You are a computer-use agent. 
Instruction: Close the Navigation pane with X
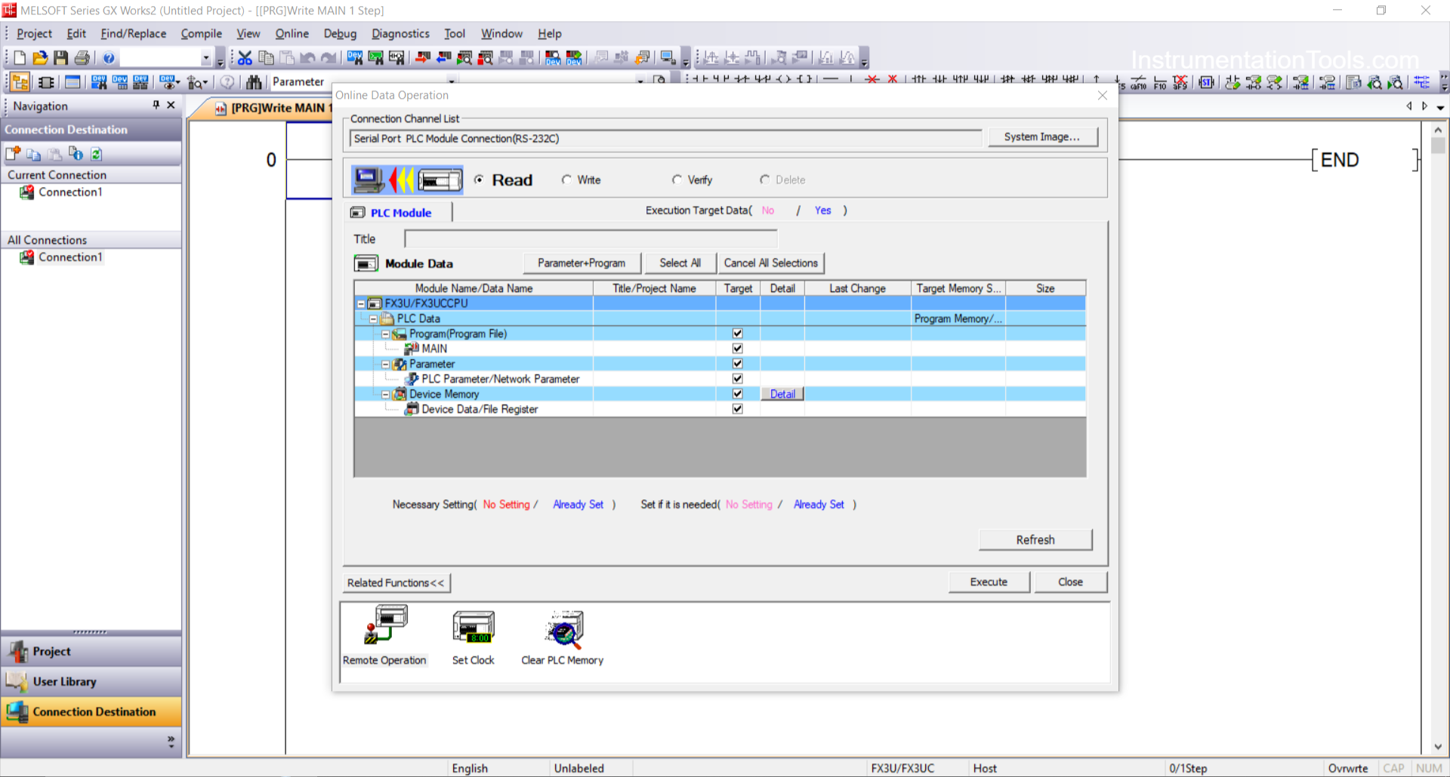[171, 105]
